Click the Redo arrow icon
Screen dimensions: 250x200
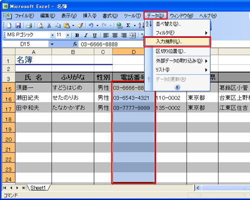click(104, 26)
